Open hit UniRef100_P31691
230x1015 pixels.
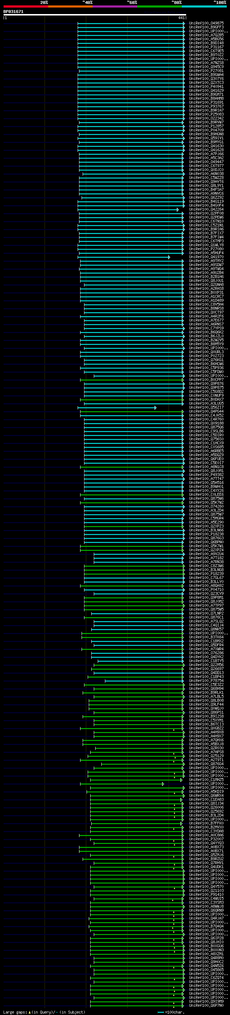[206, 103]
